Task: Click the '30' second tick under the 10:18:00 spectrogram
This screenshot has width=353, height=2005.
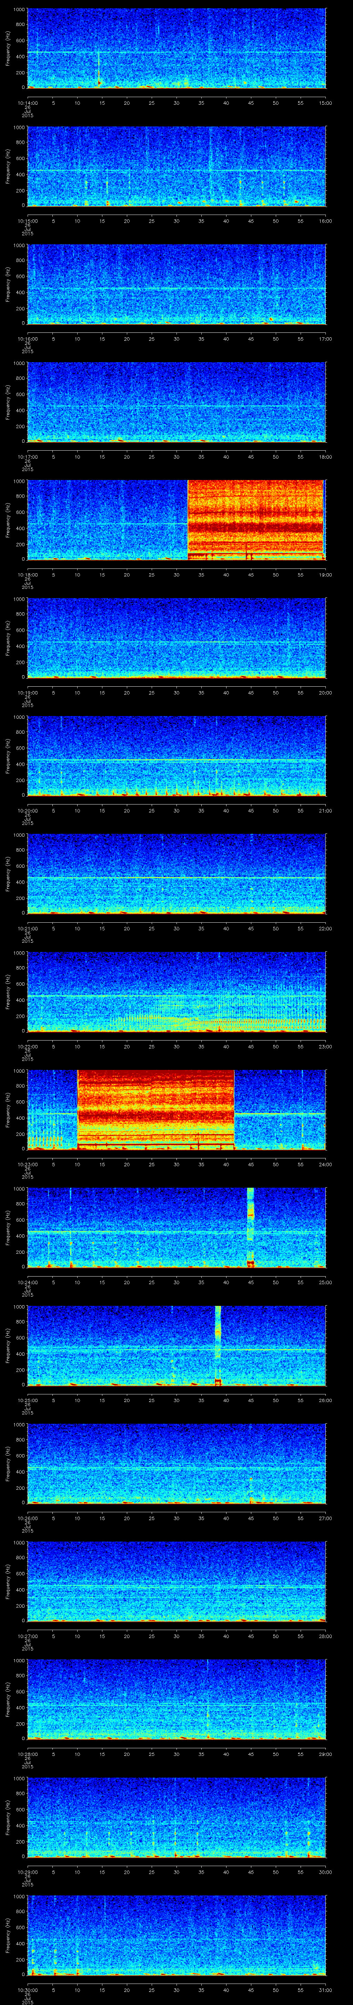Action: coord(176,574)
